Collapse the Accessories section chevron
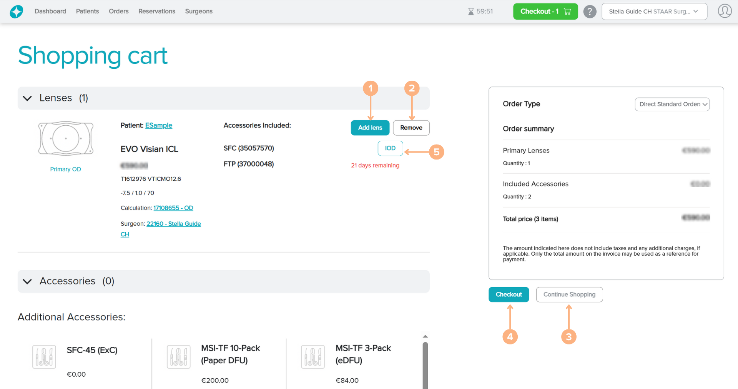Viewport: 738px width, 389px height. [x=27, y=281]
